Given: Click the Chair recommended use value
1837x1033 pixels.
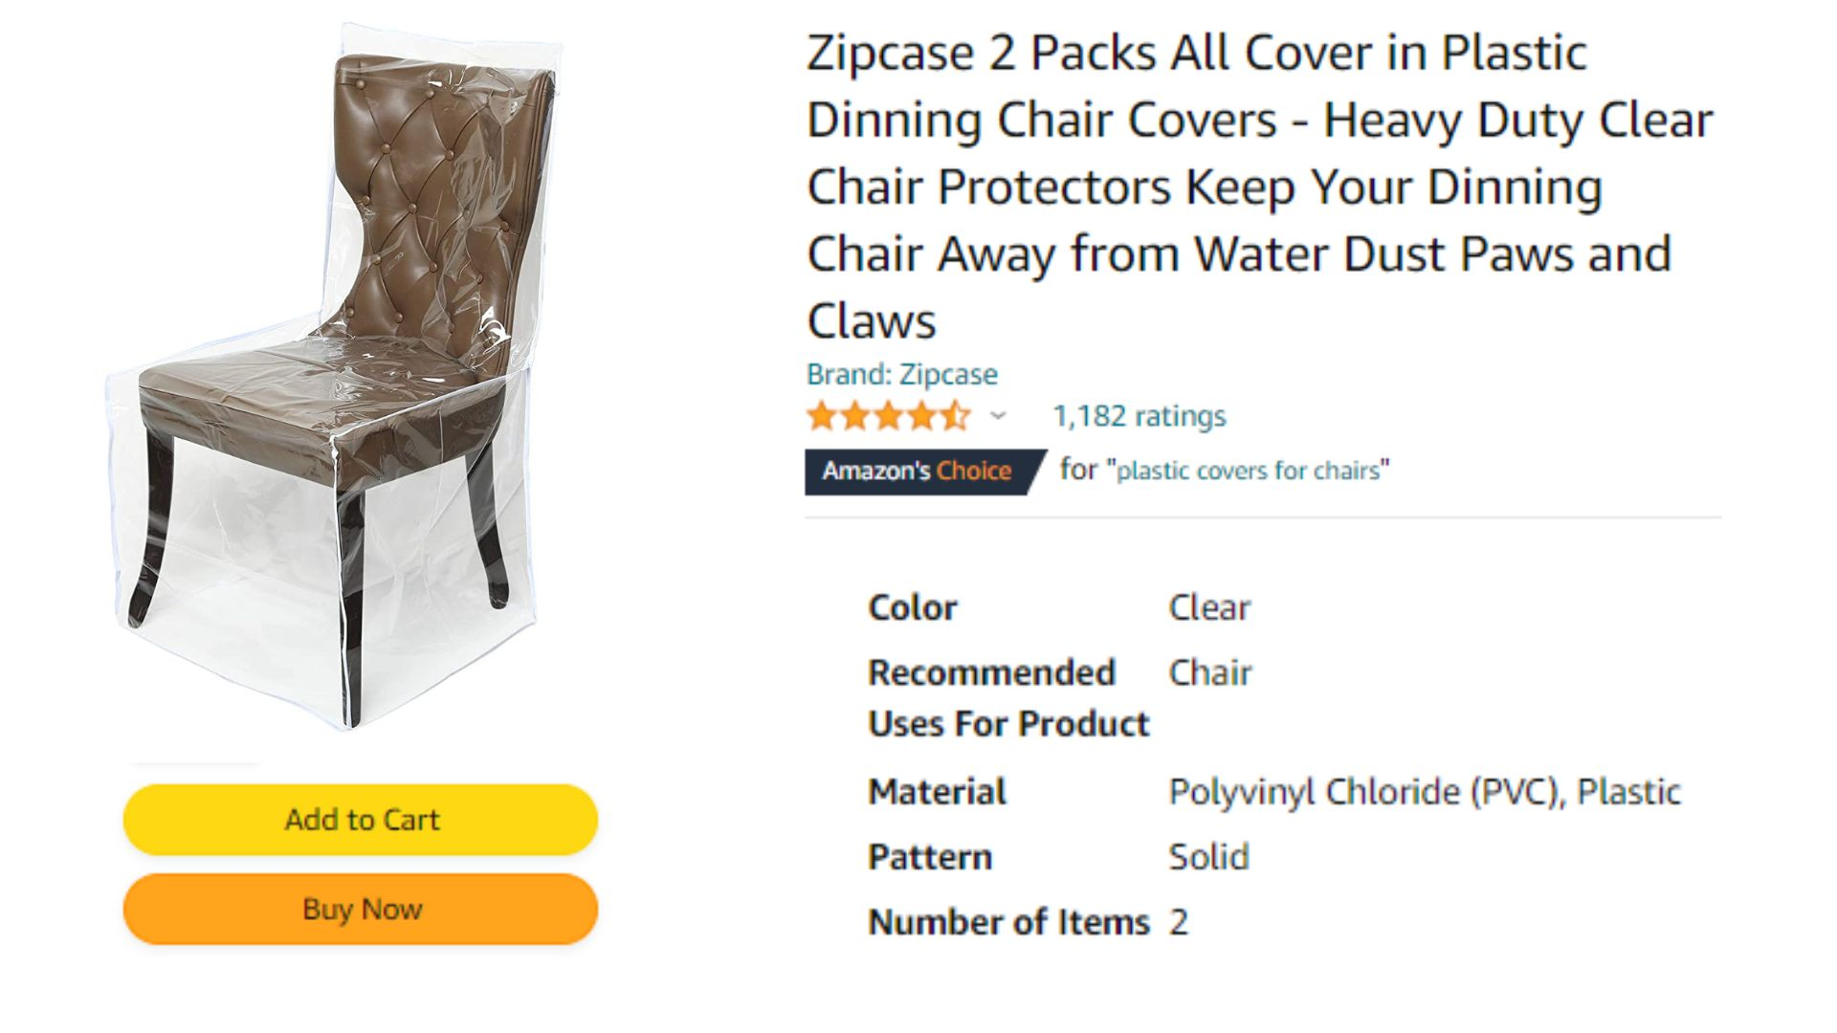Looking at the screenshot, I should 1210,672.
